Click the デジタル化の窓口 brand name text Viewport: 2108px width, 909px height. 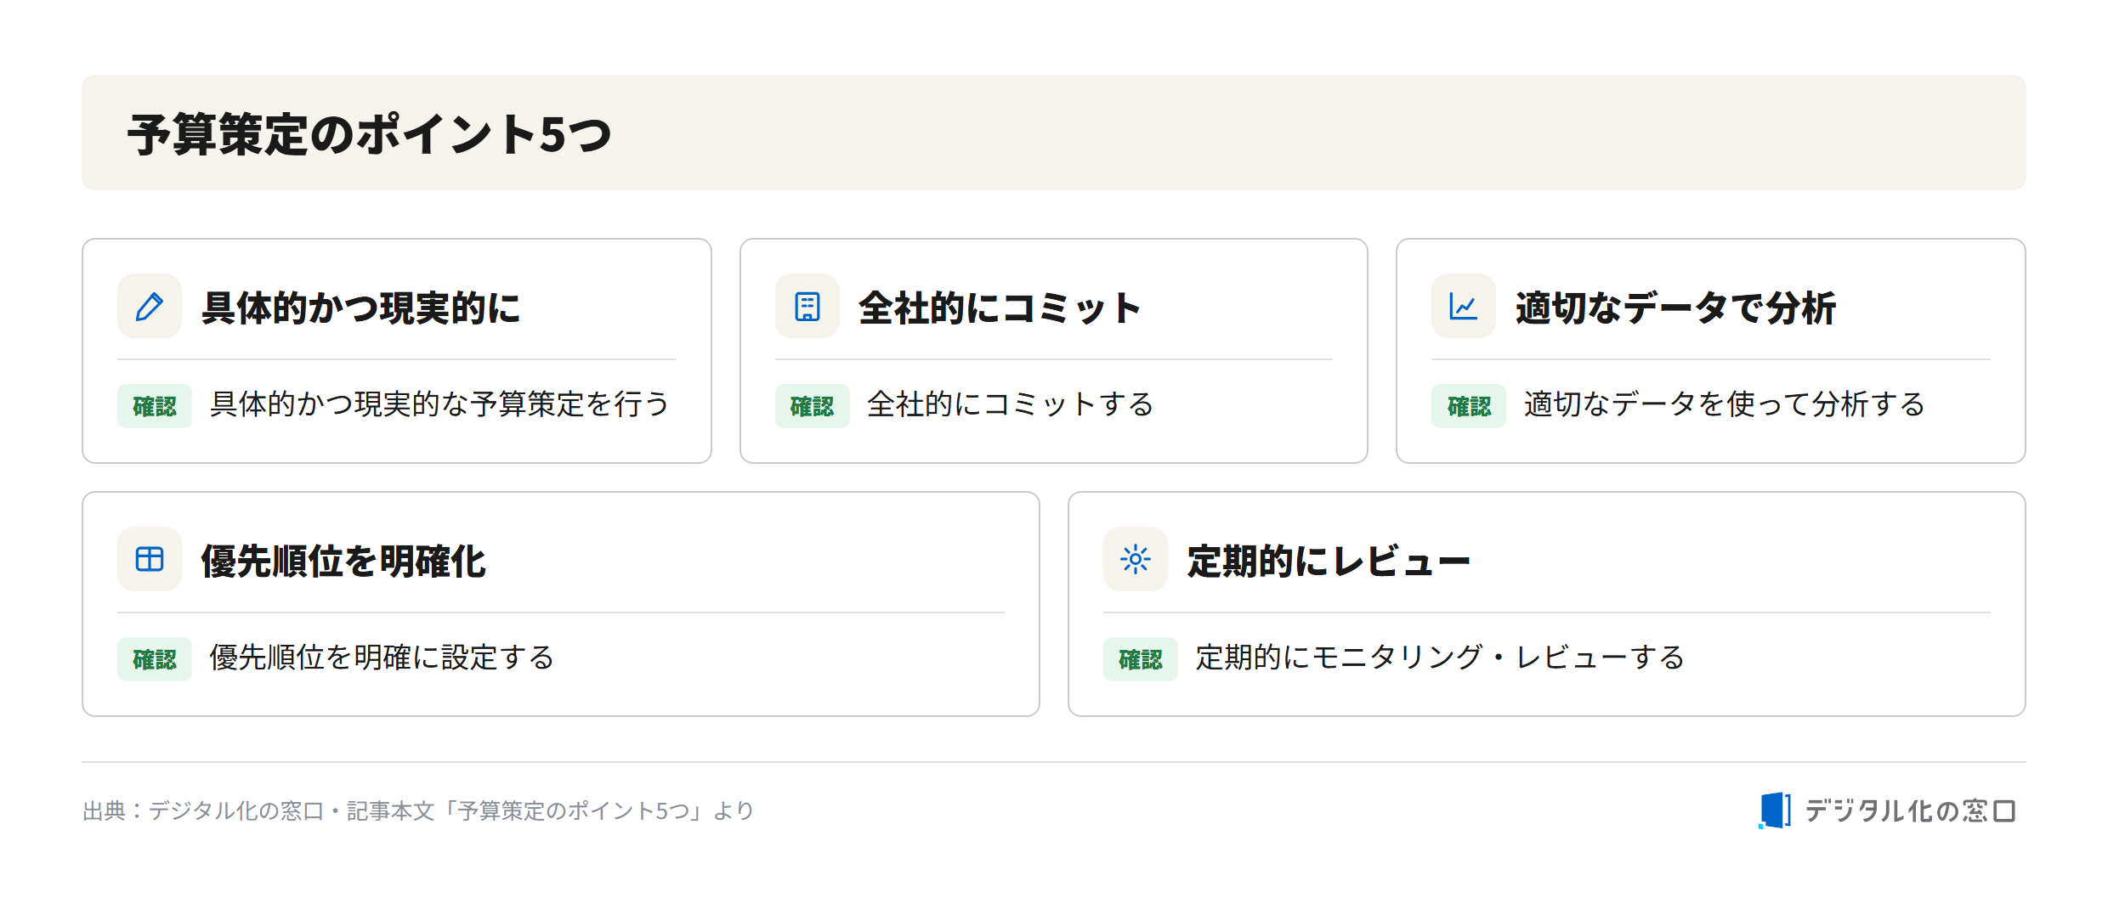pos(1910,810)
